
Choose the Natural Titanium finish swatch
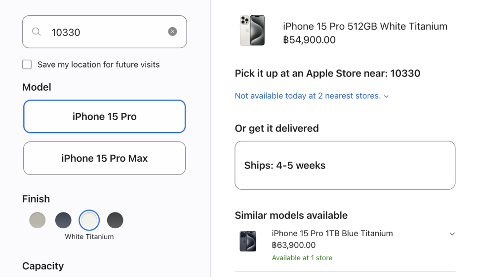click(38, 220)
